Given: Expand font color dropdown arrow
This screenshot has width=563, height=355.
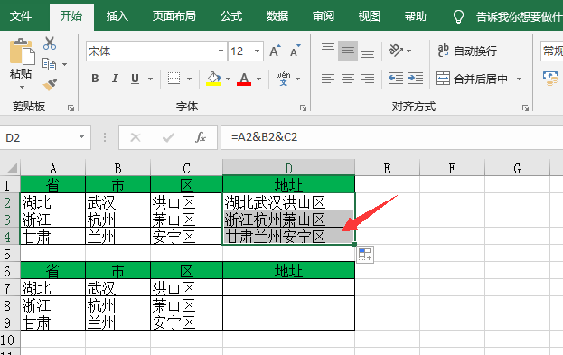Looking at the screenshot, I should click(x=258, y=79).
